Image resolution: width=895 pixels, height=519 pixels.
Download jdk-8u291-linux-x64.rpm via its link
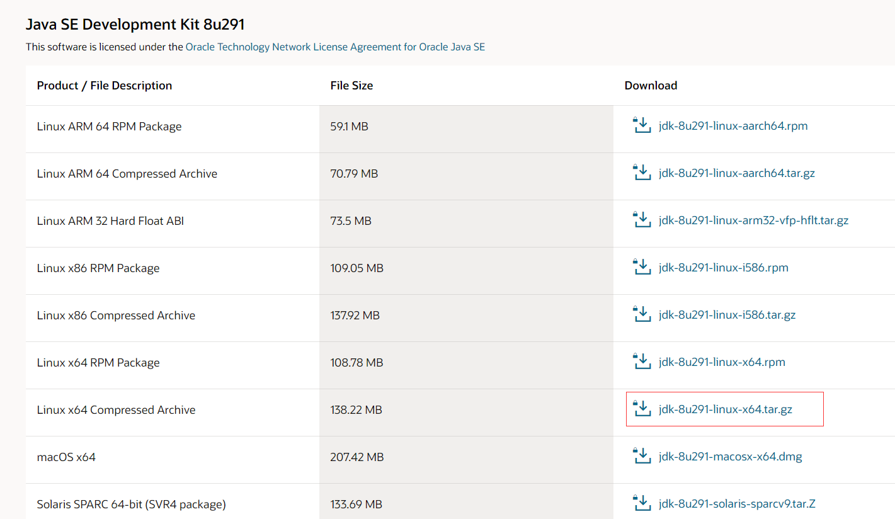[722, 362]
